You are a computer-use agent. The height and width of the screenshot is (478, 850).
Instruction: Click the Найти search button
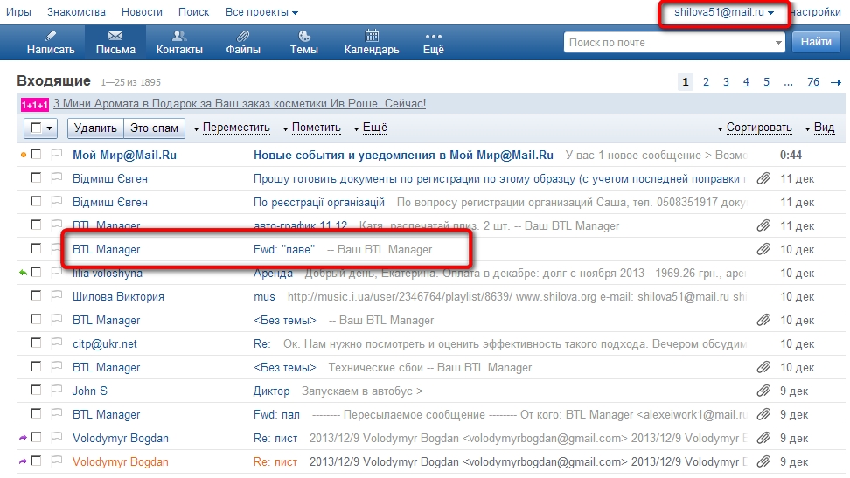coord(815,42)
